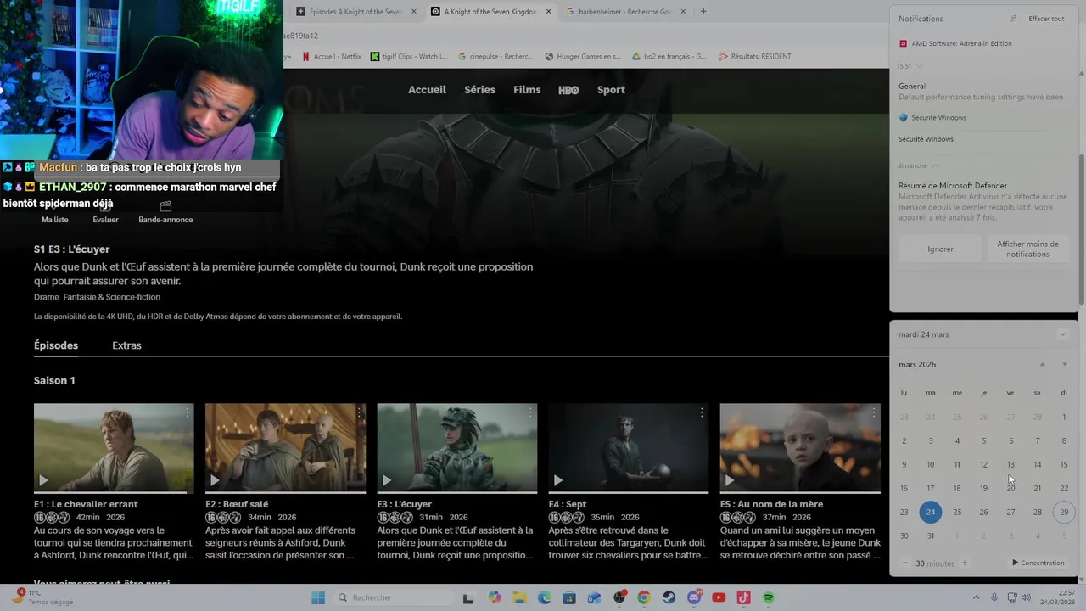Go to next month in calendar
The image size is (1086, 611).
[1065, 365]
